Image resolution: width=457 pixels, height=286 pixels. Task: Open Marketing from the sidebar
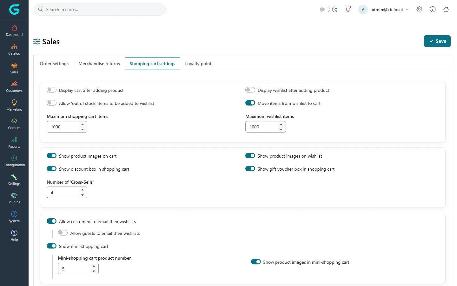[14, 105]
